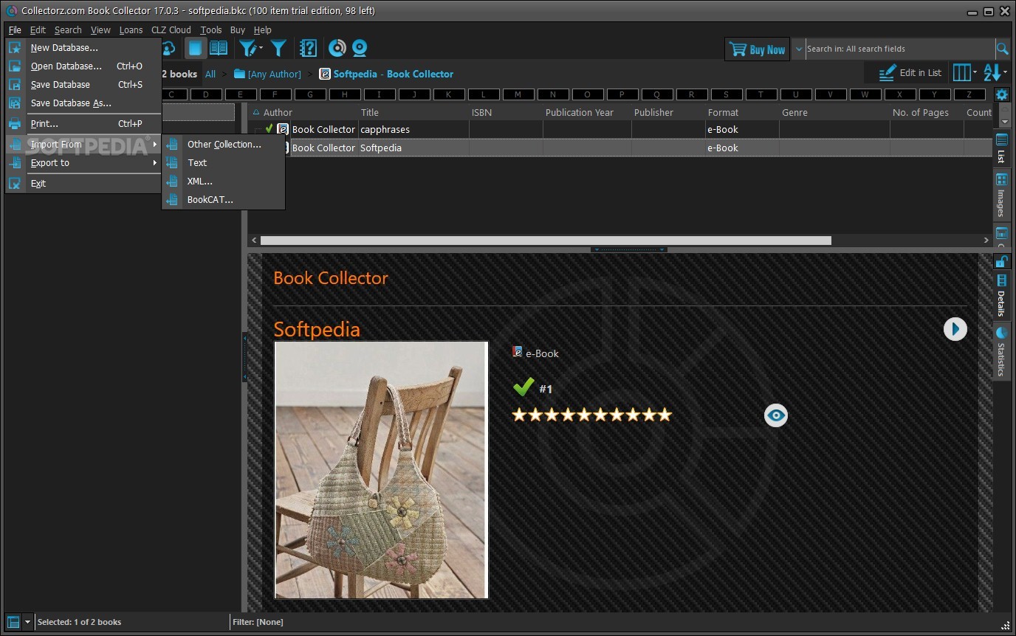Choose XML... import option
Screen dimensions: 1016x636
[x=224, y=182]
